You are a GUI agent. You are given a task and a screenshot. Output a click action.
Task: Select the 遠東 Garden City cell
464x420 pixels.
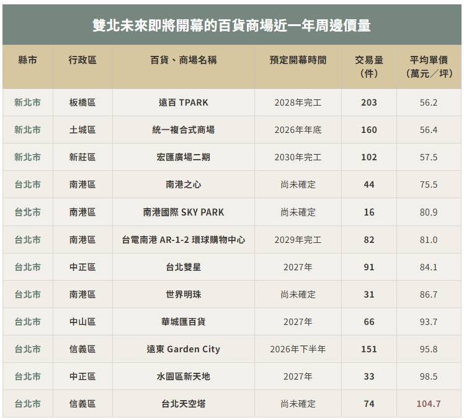coord(184,349)
